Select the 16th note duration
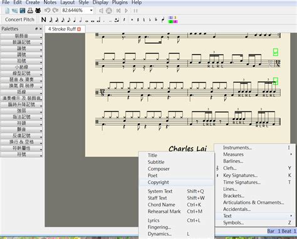This screenshot has height=239, width=297. 63,20
